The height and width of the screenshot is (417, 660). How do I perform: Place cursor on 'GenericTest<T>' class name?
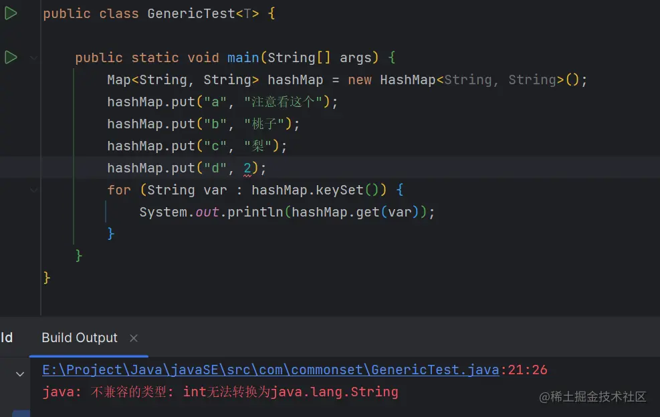[x=203, y=13]
